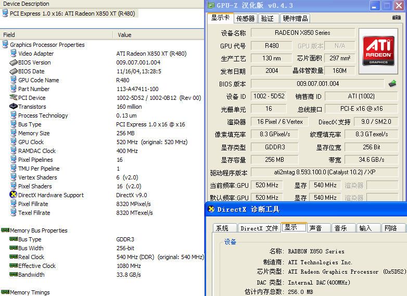Click the Field column header
The image size is (407, 296).
pyautogui.click(x=56, y=35)
